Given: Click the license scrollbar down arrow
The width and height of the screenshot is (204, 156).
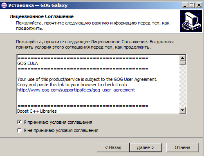Looking at the screenshot, I should tap(183, 110).
